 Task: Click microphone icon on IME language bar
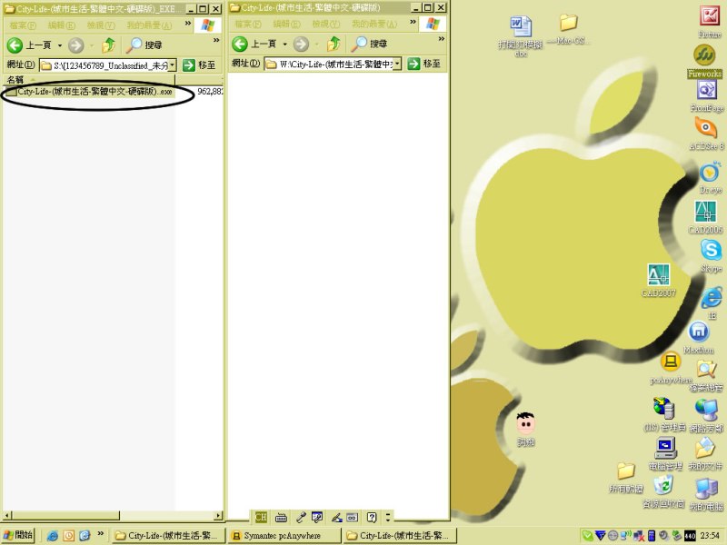[302, 517]
